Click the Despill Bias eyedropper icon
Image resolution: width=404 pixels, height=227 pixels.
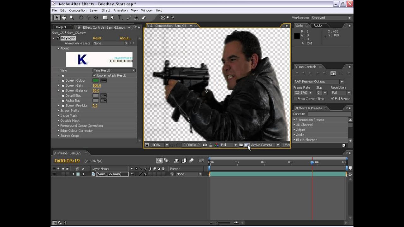pyautogui.click(x=103, y=96)
